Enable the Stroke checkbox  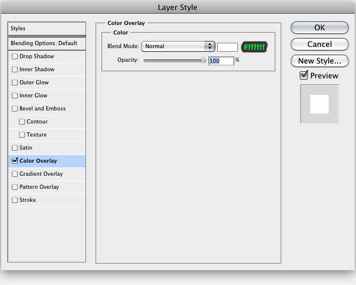coord(15,200)
